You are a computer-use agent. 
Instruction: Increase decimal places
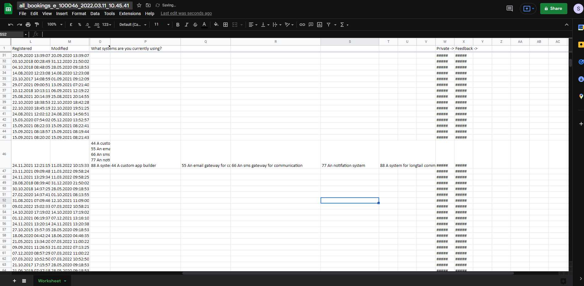pos(97,25)
